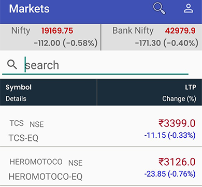Click the Symbol column header

click(19, 87)
